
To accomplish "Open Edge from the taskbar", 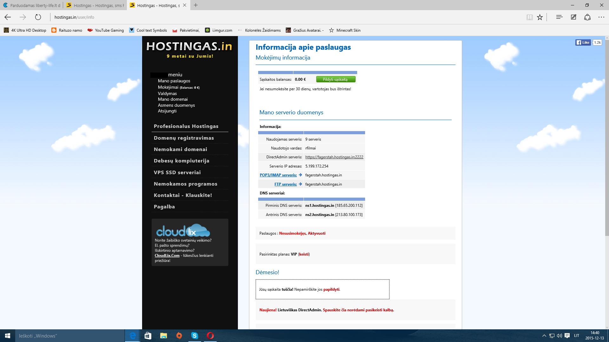I will point(133,336).
